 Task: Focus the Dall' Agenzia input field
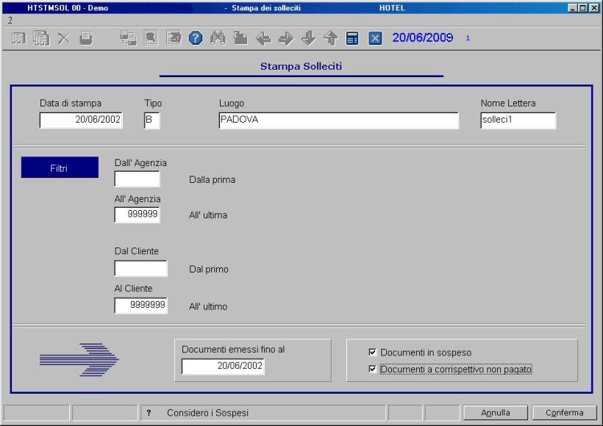[137, 178]
